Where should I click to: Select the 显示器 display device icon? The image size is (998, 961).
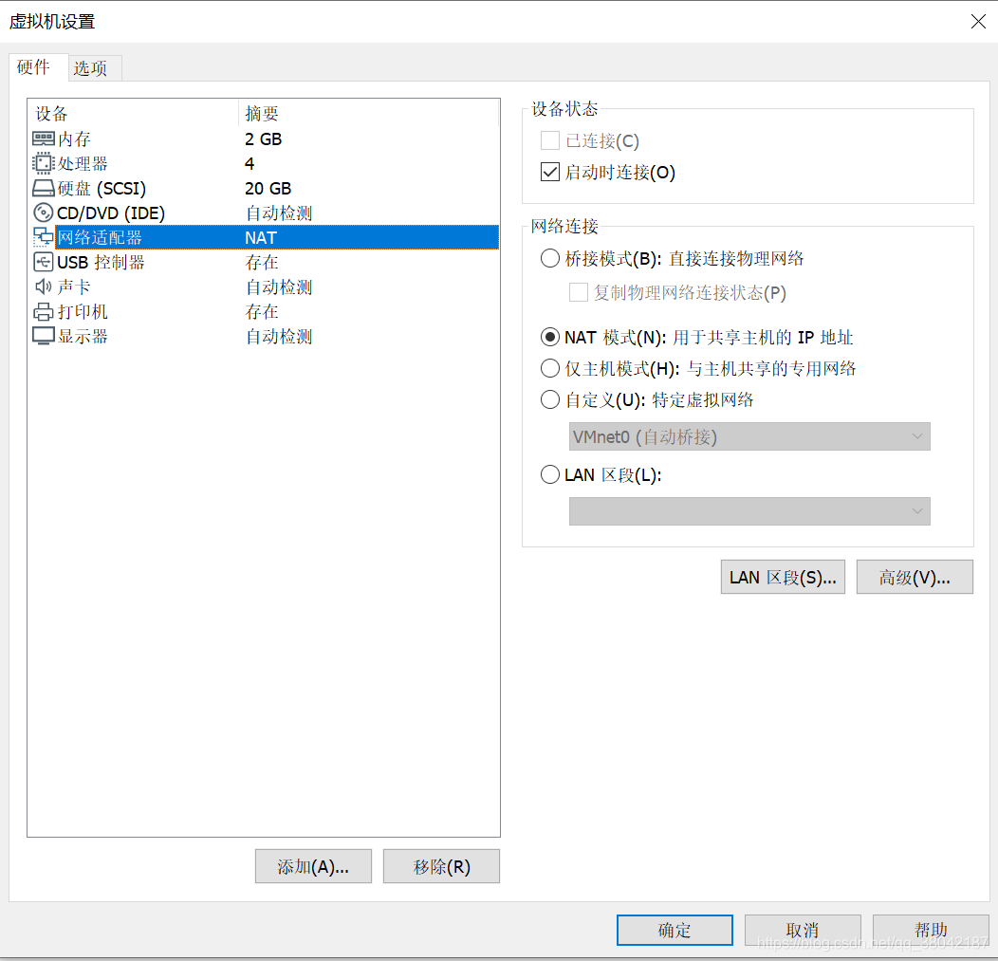[x=43, y=336]
